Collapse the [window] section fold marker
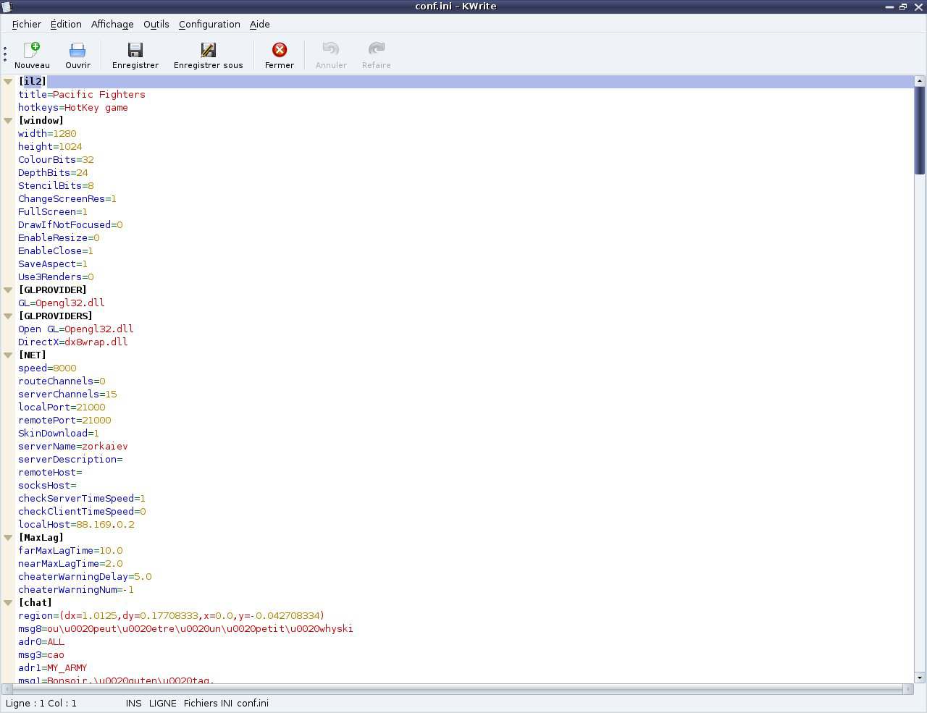 tap(8, 121)
